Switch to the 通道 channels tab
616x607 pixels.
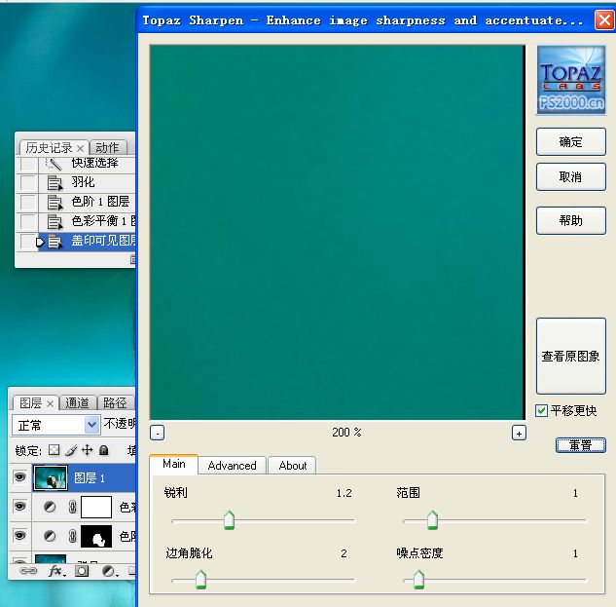(78, 402)
